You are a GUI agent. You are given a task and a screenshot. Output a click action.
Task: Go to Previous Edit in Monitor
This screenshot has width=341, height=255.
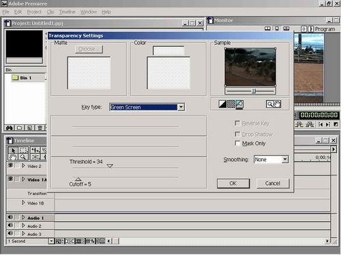click(x=321, y=124)
